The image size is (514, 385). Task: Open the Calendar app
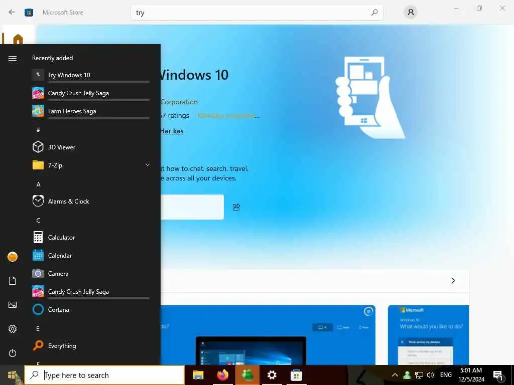[x=91, y=255]
